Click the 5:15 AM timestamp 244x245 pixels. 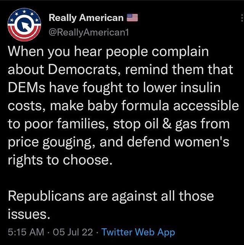pos(26,232)
